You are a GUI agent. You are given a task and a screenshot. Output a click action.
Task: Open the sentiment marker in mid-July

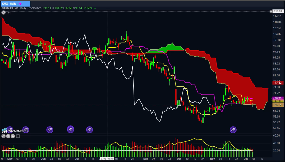[x=90, y=130]
